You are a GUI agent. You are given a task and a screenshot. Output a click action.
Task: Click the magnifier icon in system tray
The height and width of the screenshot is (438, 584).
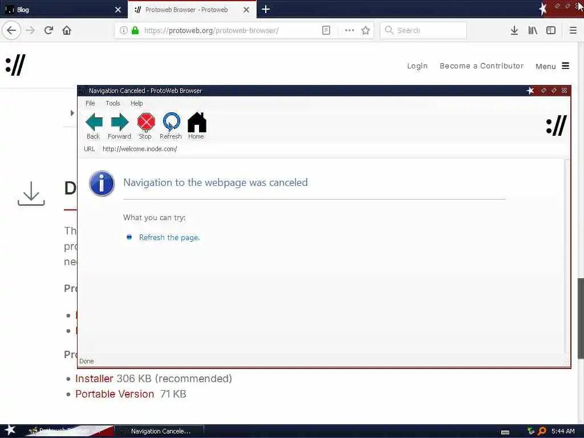pyautogui.click(x=542, y=431)
